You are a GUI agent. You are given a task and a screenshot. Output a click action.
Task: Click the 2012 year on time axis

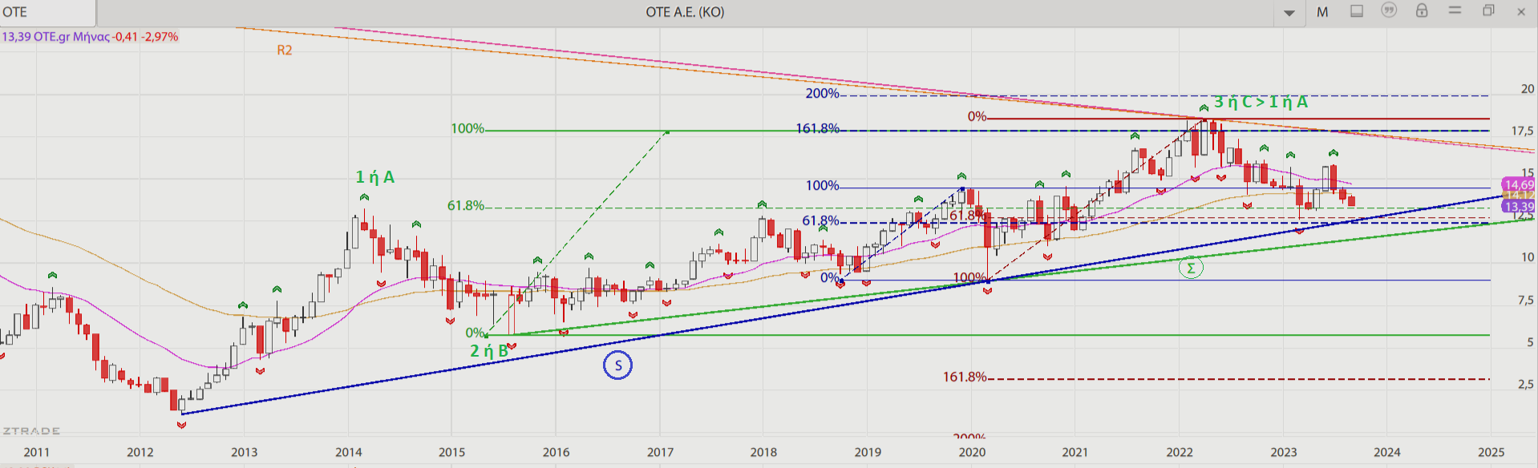pos(140,452)
